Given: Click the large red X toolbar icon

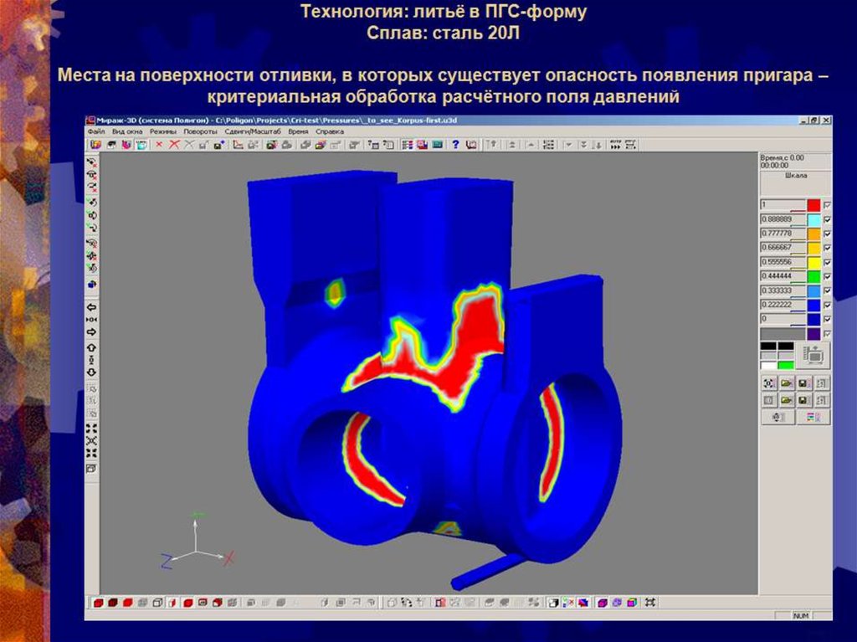Looking at the screenshot, I should coord(174,145).
